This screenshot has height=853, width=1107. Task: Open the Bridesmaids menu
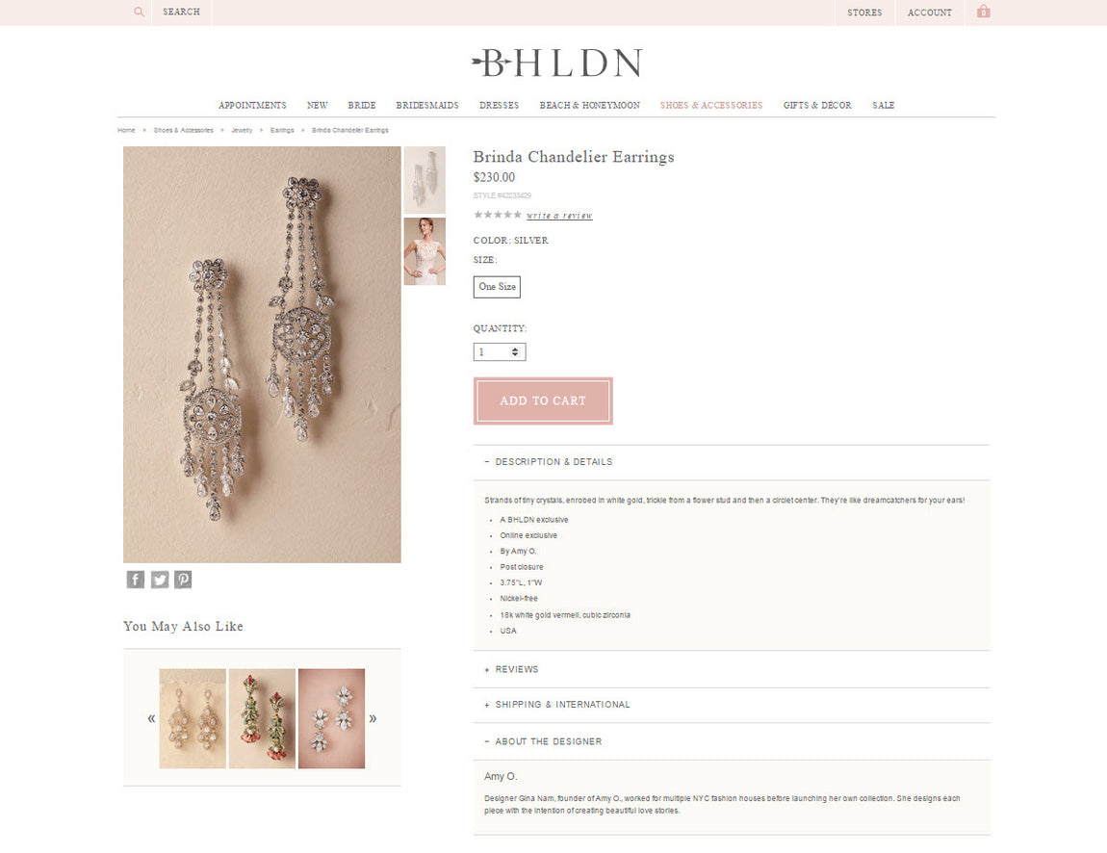[x=427, y=105]
